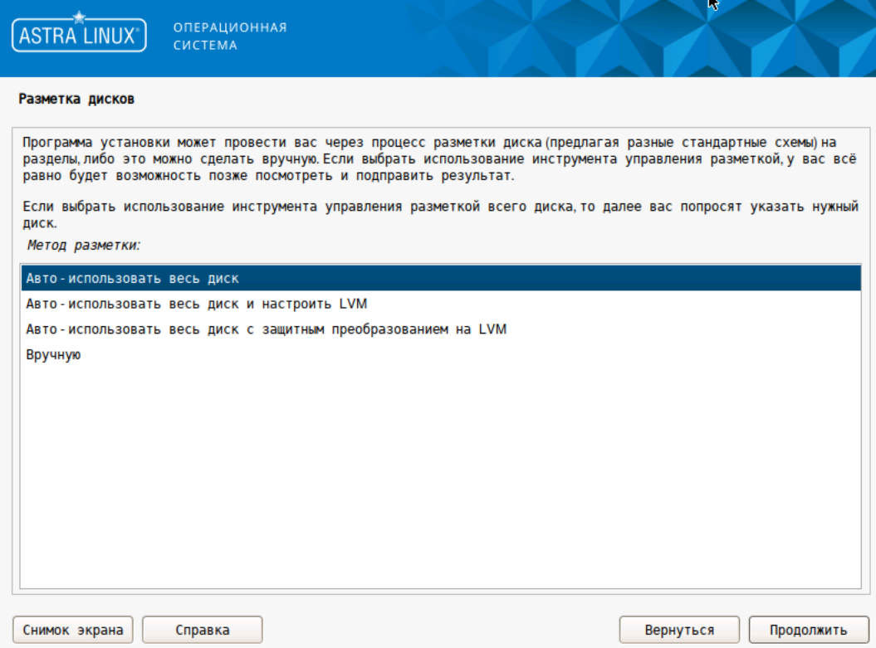Click inside the partitioning method list area
Screen dimensions: 876x648
(x=415, y=415)
